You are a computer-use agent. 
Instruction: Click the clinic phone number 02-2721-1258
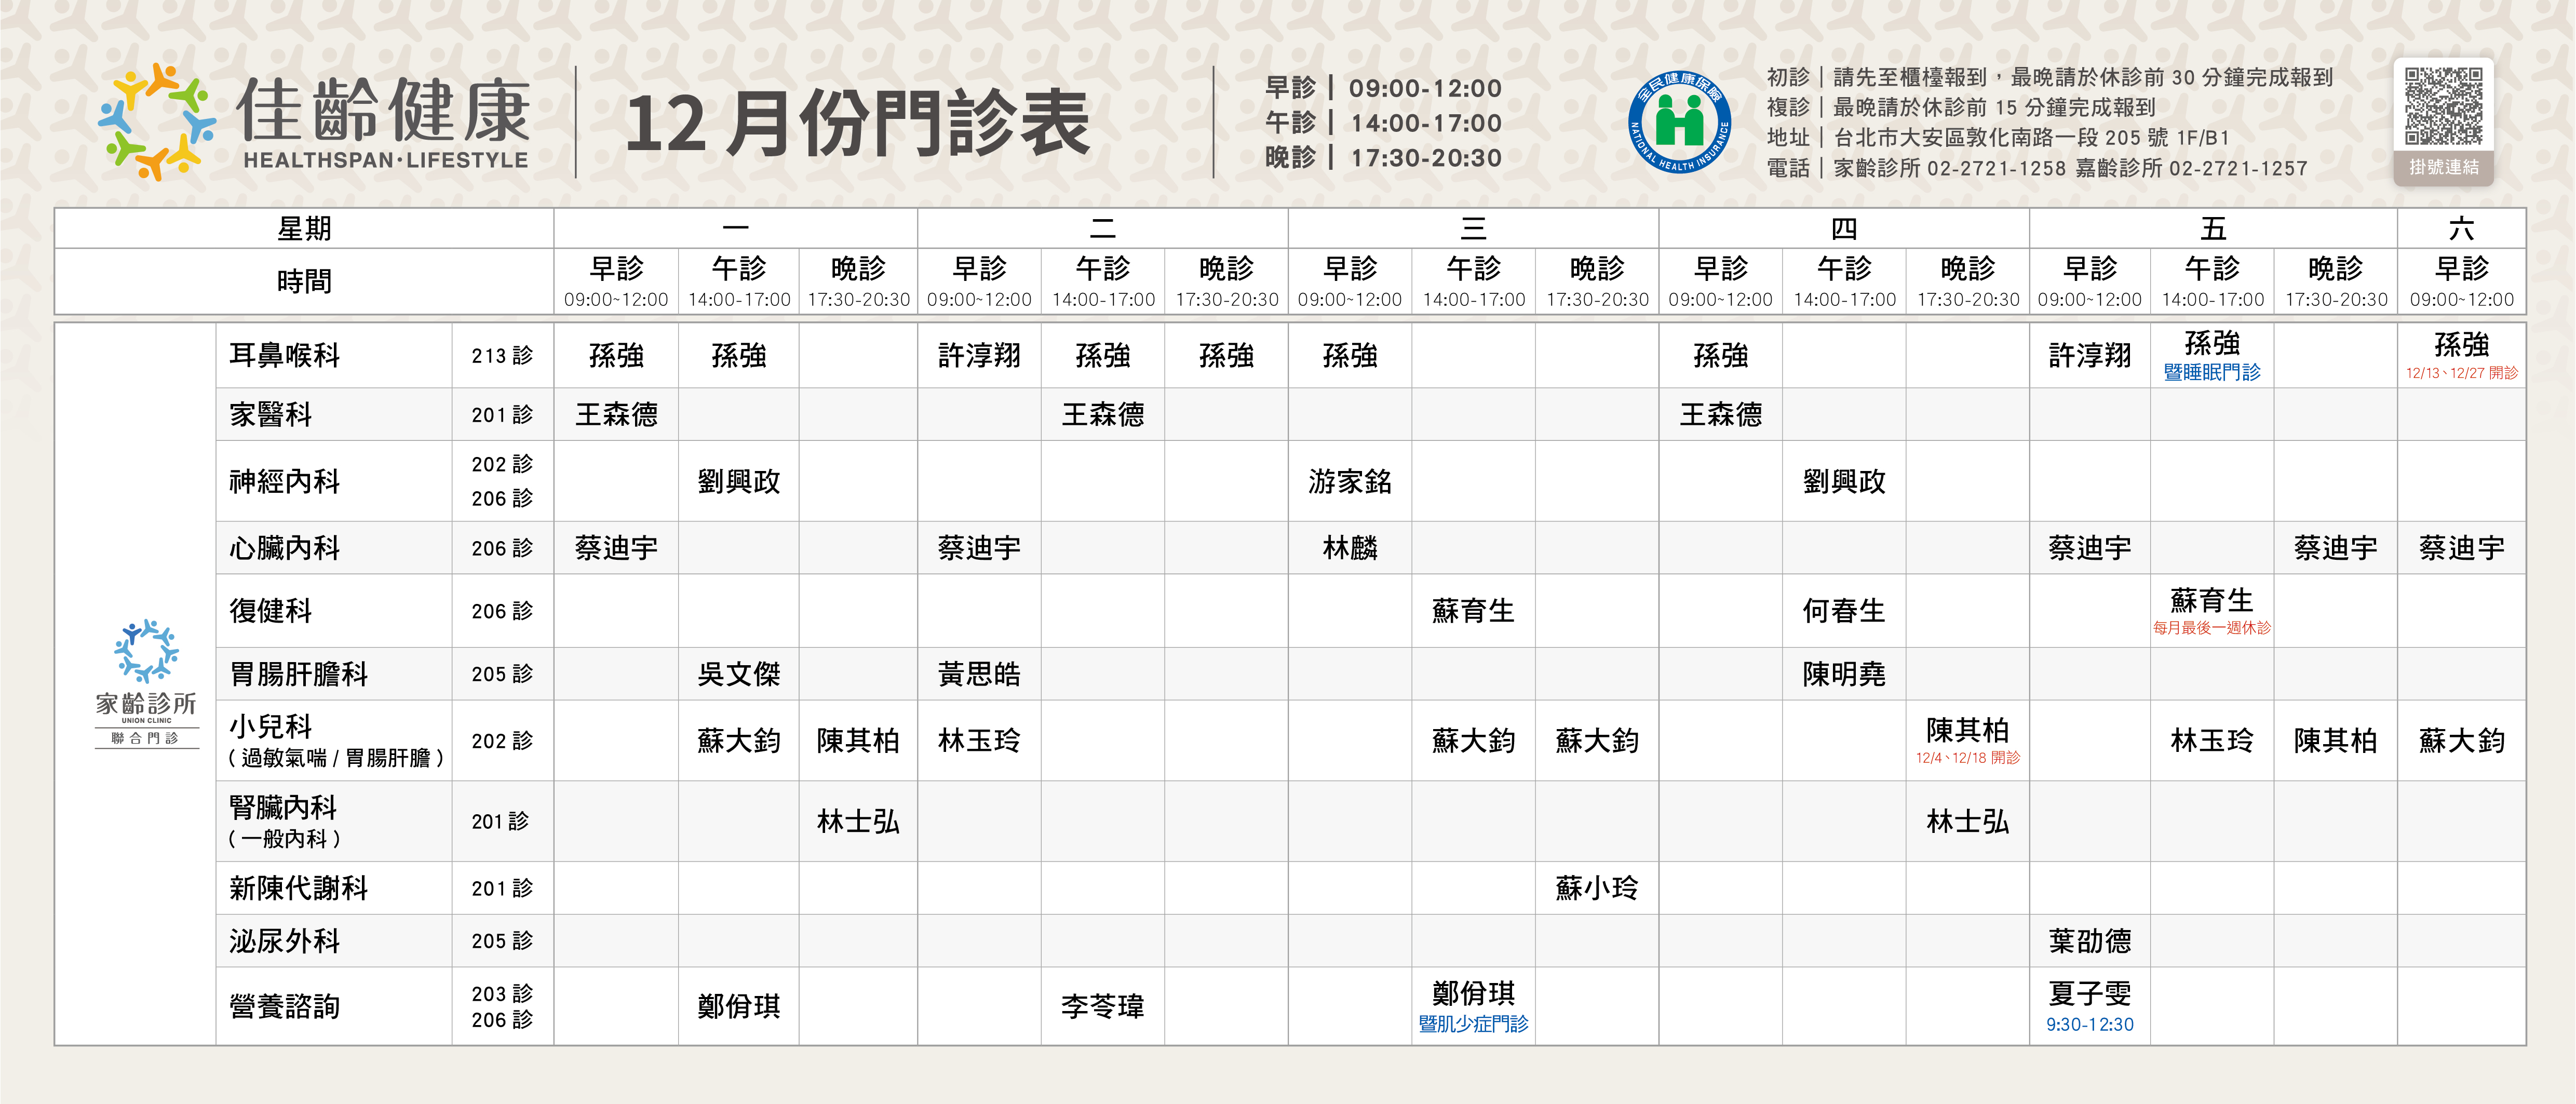coord(1996,168)
